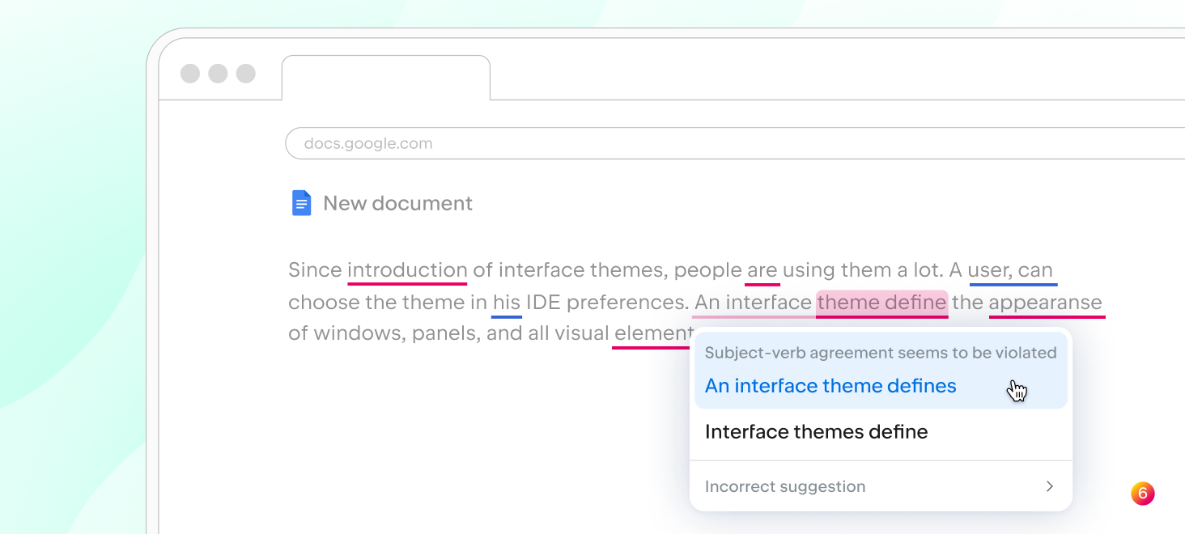The width and height of the screenshot is (1185, 534).
Task: Click the underlined word 'introduction'
Action: point(407,270)
